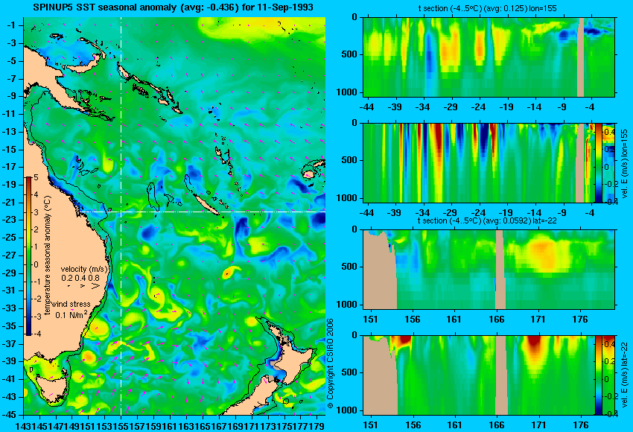Click the '176' tick under lat=-22 velocity section
This screenshot has width=633, height=432.
pyautogui.click(x=581, y=425)
